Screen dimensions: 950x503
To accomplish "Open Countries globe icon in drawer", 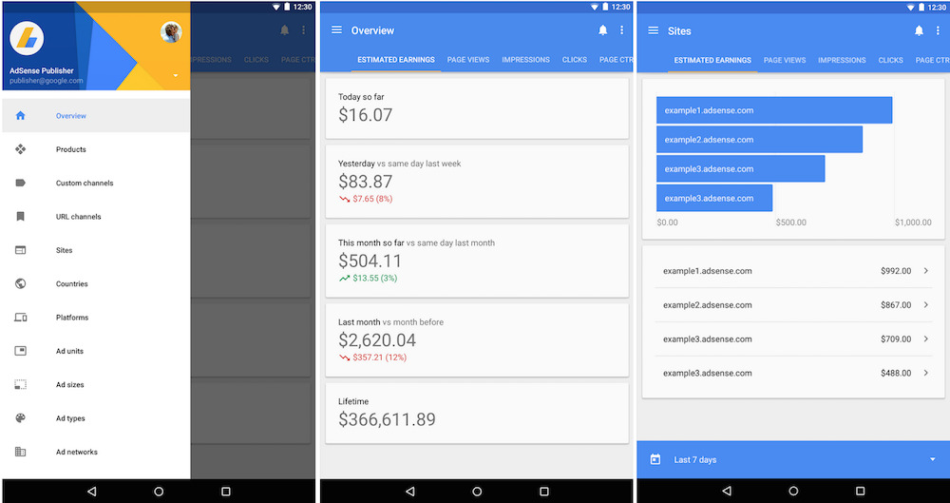I will [x=20, y=283].
